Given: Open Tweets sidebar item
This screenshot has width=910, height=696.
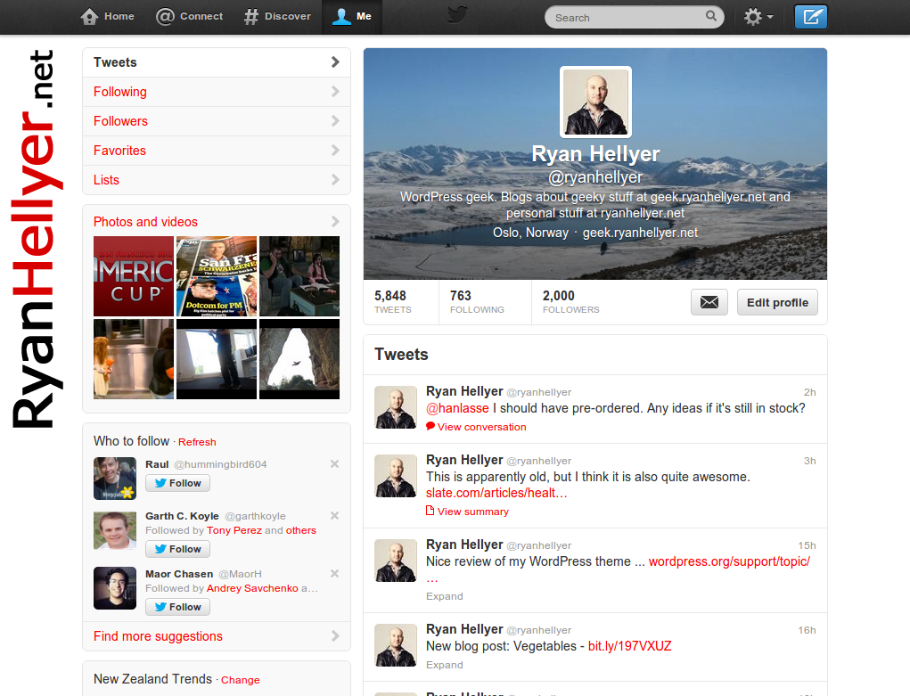Looking at the screenshot, I should coord(217,62).
